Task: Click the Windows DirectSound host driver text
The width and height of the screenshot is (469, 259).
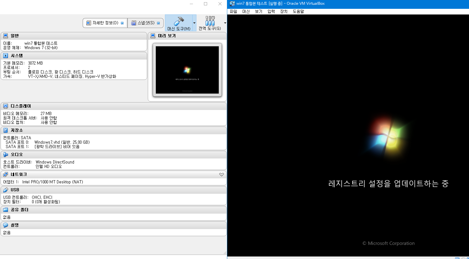Action: [x=55, y=162]
